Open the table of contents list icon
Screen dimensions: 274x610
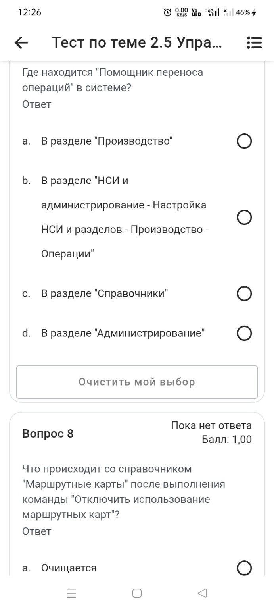(x=254, y=42)
